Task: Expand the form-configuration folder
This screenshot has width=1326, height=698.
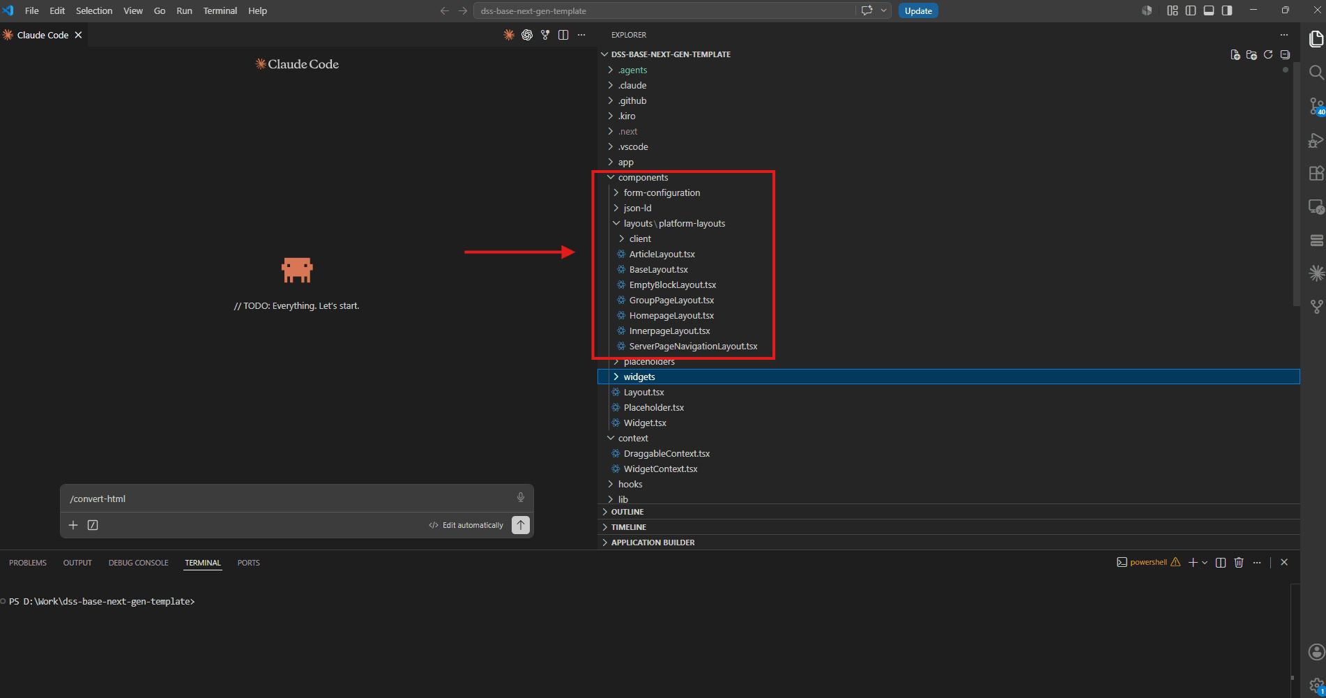Action: click(x=948, y=192)
